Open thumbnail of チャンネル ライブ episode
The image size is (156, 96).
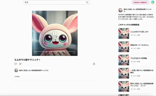pos(124,86)
